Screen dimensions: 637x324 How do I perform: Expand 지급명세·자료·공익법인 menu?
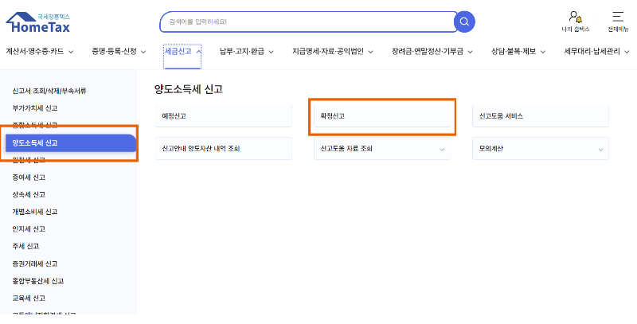pos(332,52)
